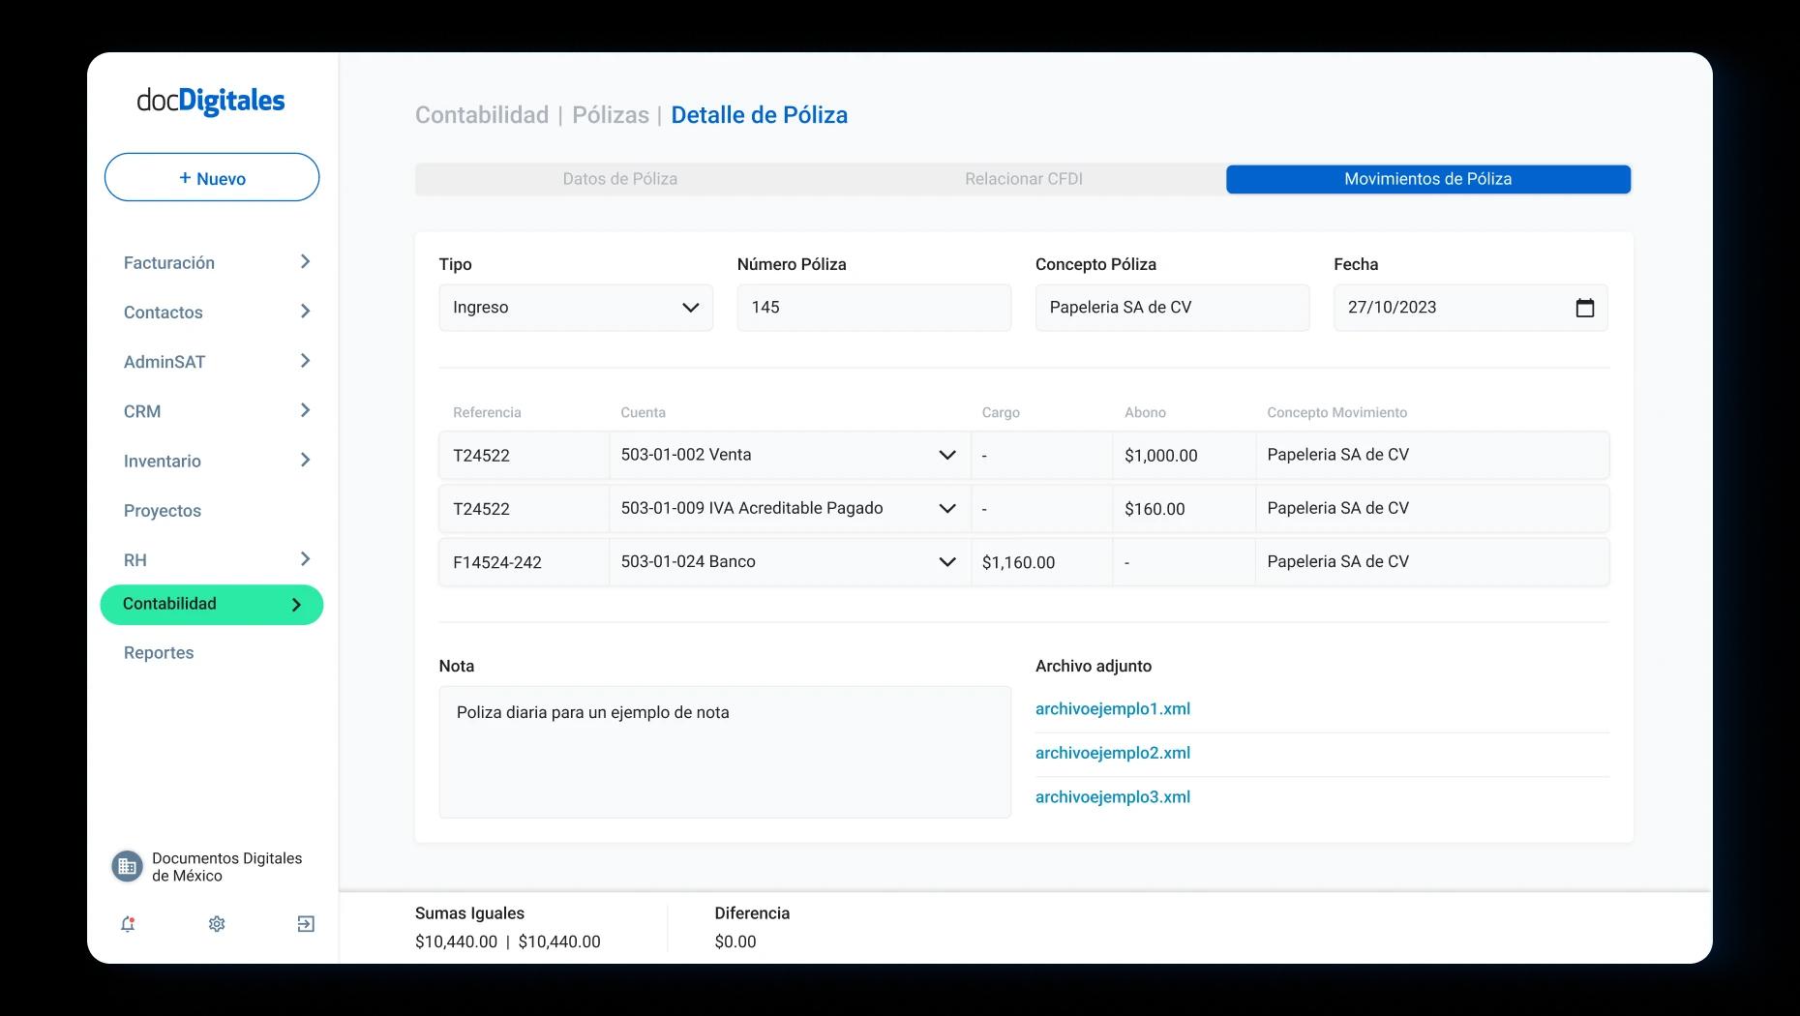Open the Tipo dropdown showing Ingreso

(576, 308)
